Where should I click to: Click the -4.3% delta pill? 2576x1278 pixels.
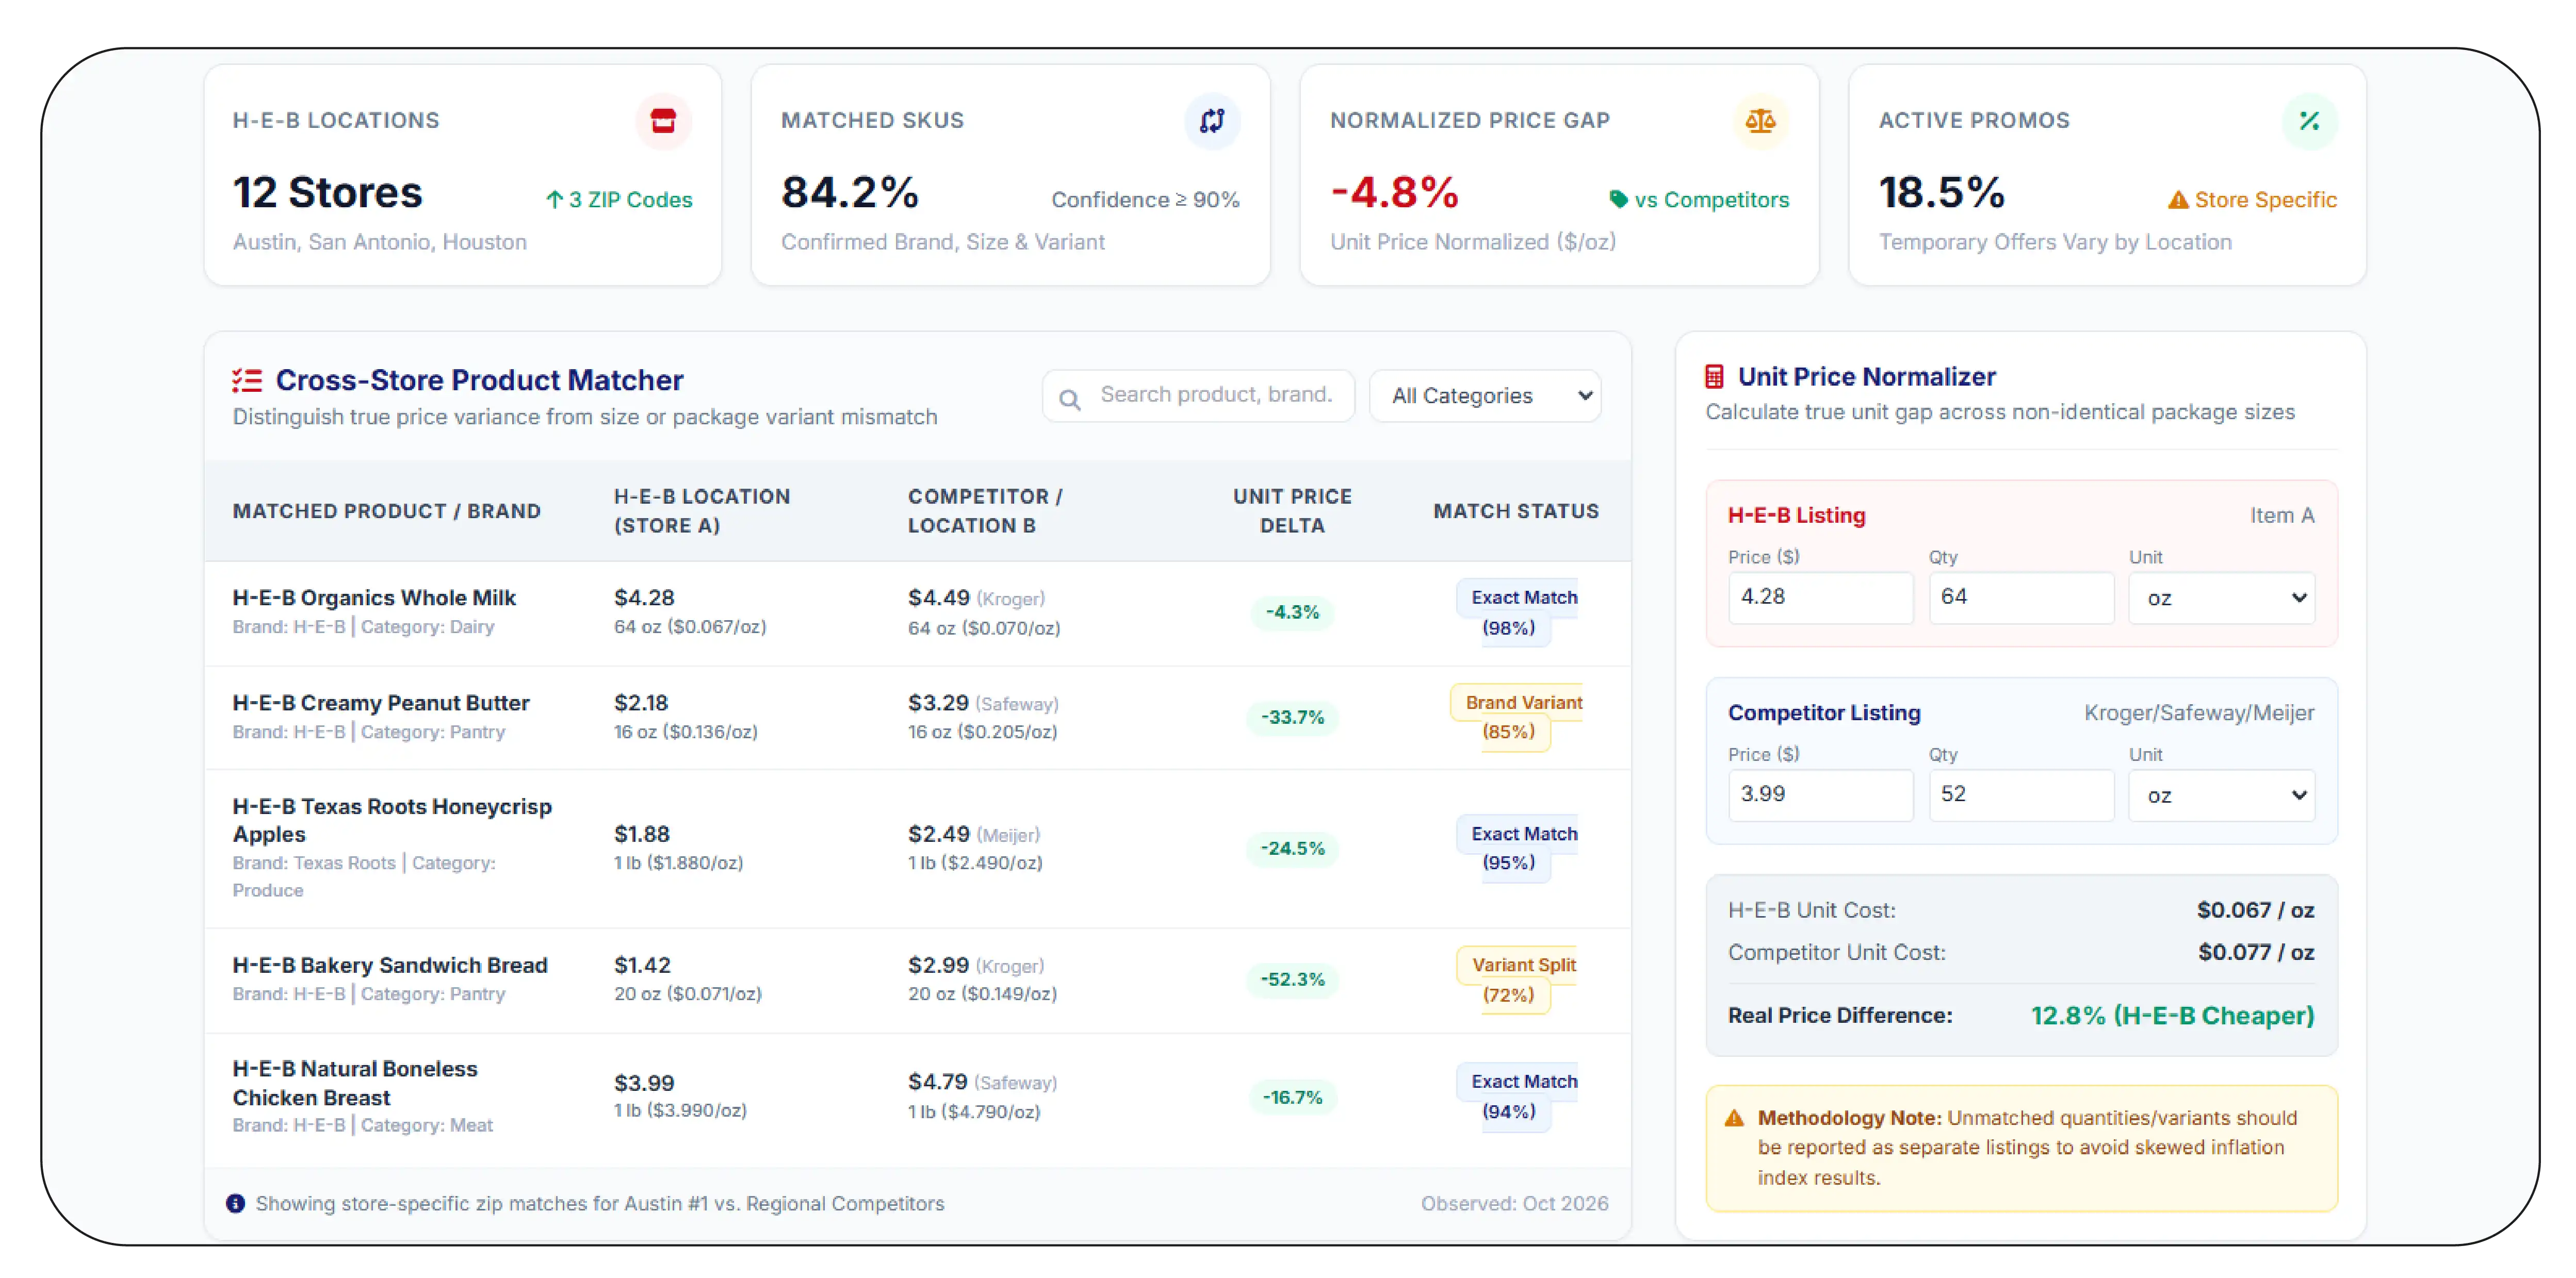pyautogui.click(x=1292, y=612)
